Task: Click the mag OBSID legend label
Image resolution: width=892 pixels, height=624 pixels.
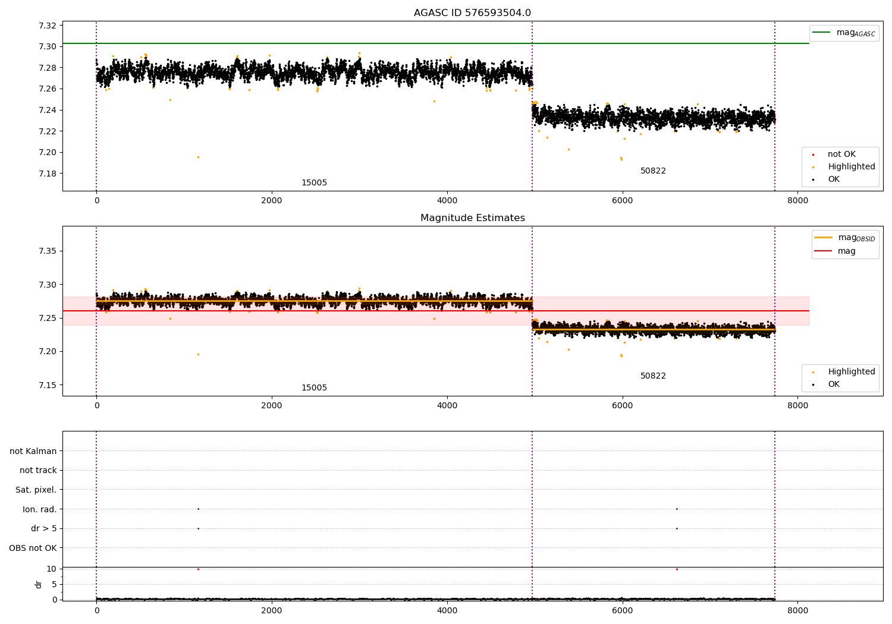Action: click(857, 238)
